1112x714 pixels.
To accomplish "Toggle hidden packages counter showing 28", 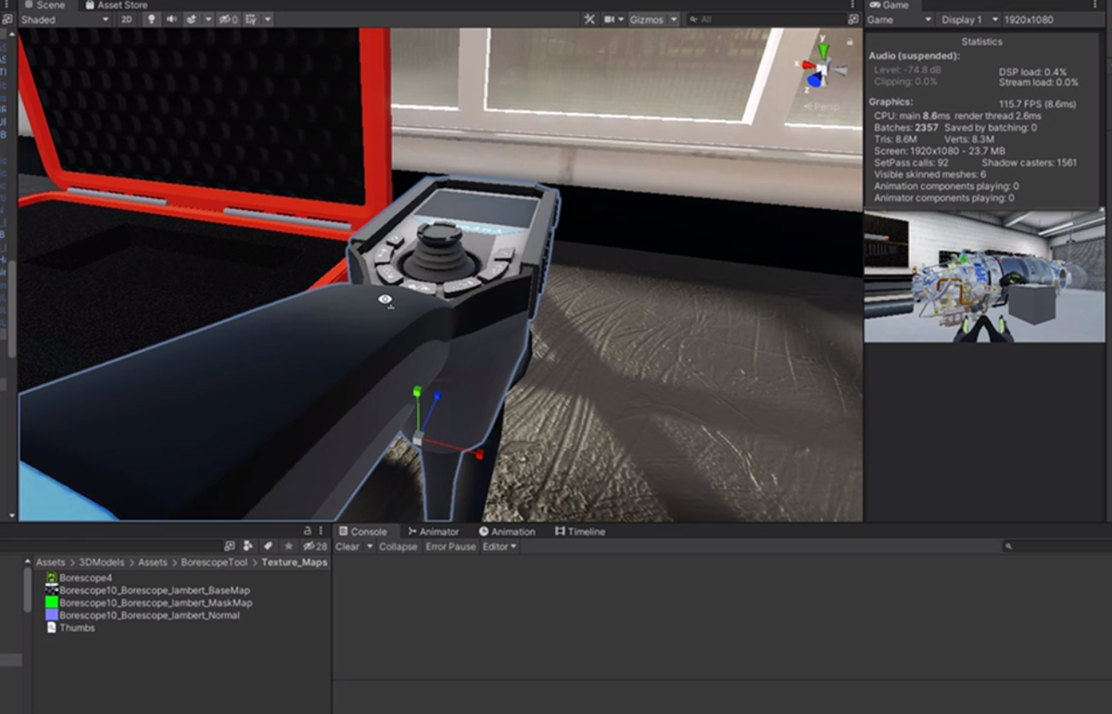I will coord(316,546).
